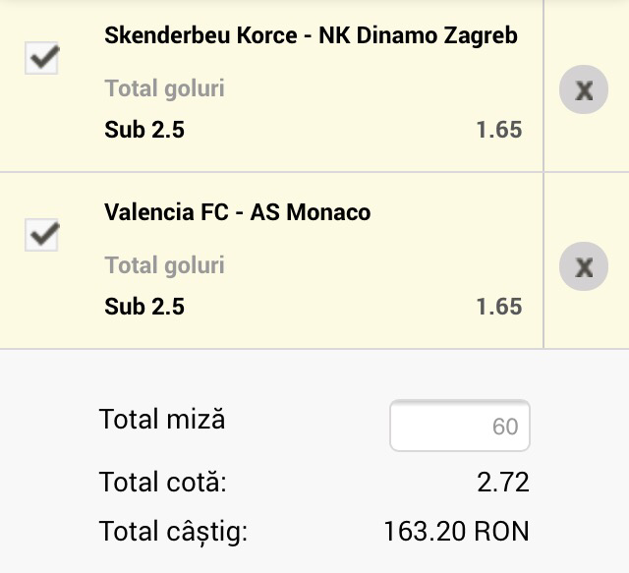Uncheck the Skenderbeu Korce - Dinamo Zagreb selection
The height and width of the screenshot is (573, 629).
[x=41, y=58]
